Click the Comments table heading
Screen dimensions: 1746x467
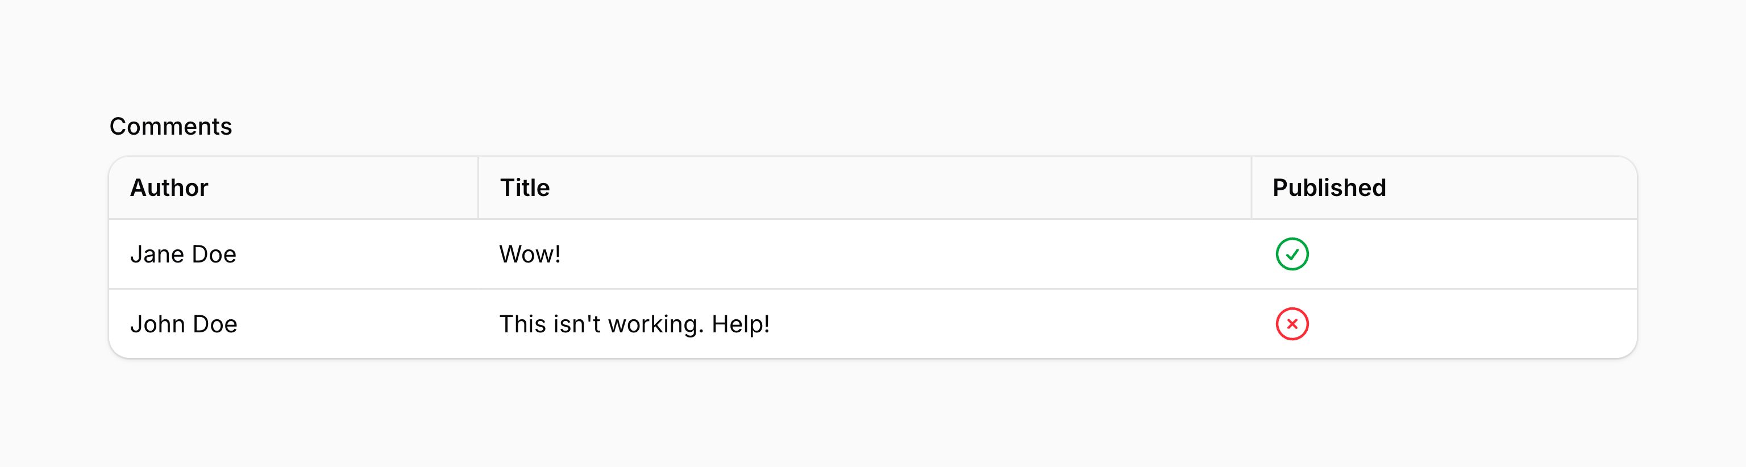170,126
